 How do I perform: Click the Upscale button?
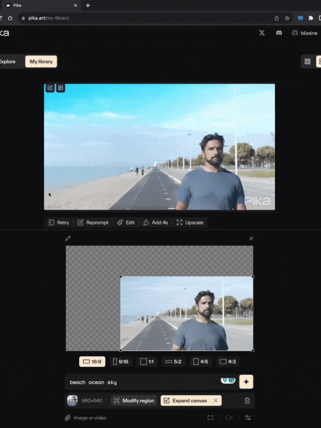(x=190, y=222)
